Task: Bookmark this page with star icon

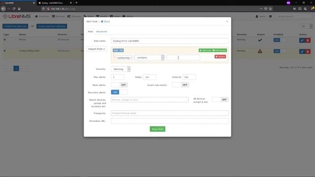Action: pos(270,9)
